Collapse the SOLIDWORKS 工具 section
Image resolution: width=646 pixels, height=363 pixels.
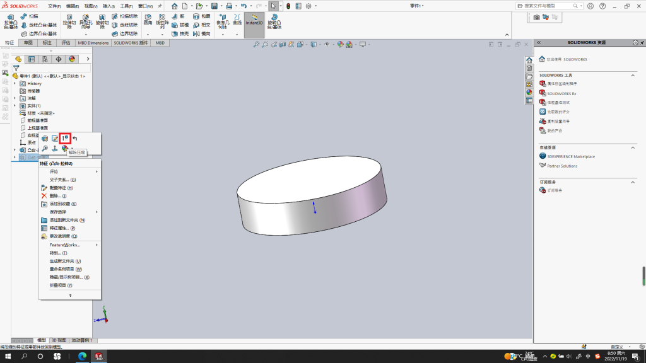click(x=633, y=76)
